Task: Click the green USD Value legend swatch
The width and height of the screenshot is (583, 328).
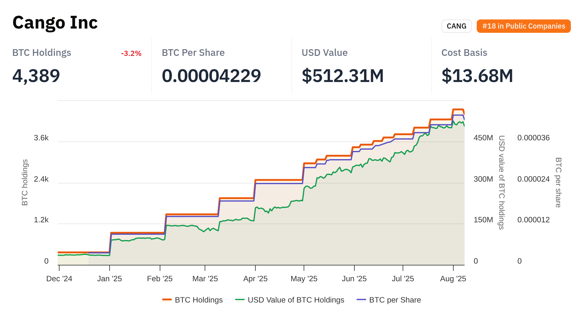Action: click(240, 300)
